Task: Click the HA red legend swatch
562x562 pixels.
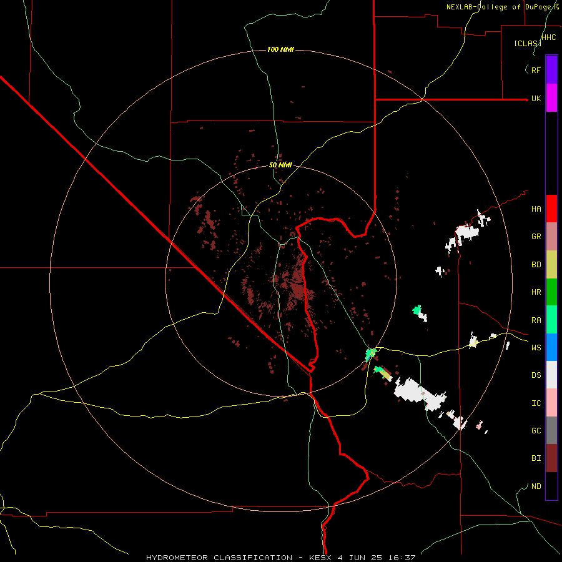Action: click(x=551, y=209)
